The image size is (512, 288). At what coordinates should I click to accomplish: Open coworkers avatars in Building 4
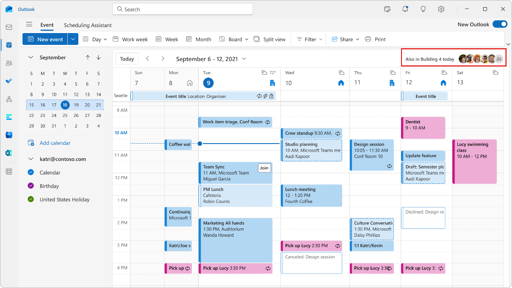click(481, 59)
